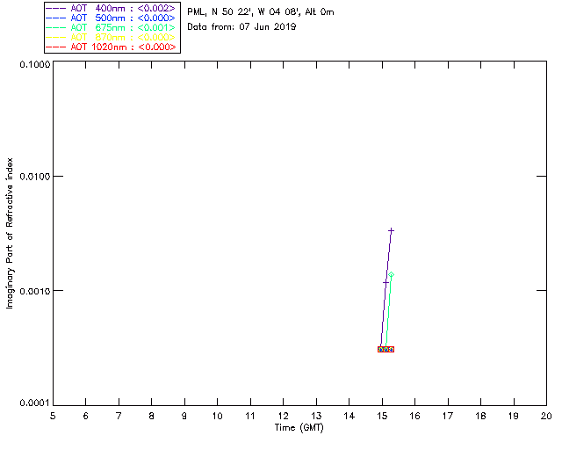Click the AOT 870nm legend entry

(111, 37)
